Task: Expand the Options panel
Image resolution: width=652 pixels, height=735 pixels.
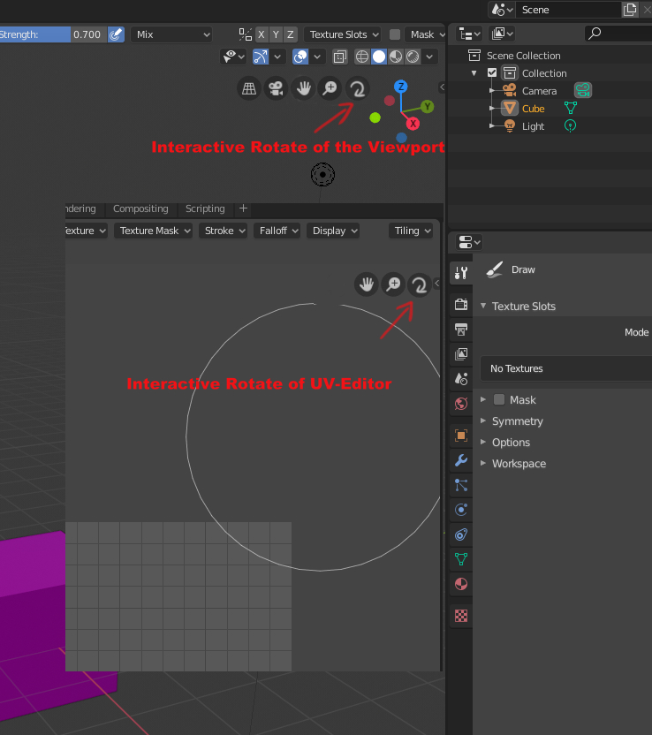Action: click(483, 442)
